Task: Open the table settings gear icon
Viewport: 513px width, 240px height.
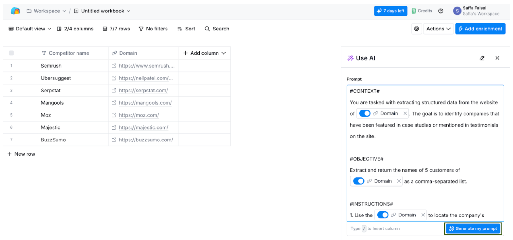Action: (x=417, y=29)
